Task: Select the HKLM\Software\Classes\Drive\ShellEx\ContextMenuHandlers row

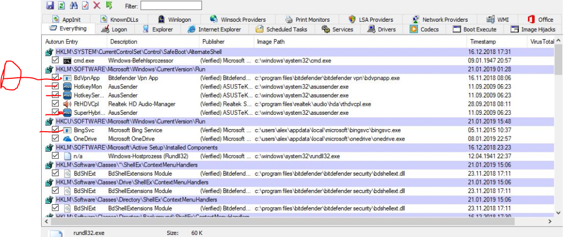Action: point(299,182)
